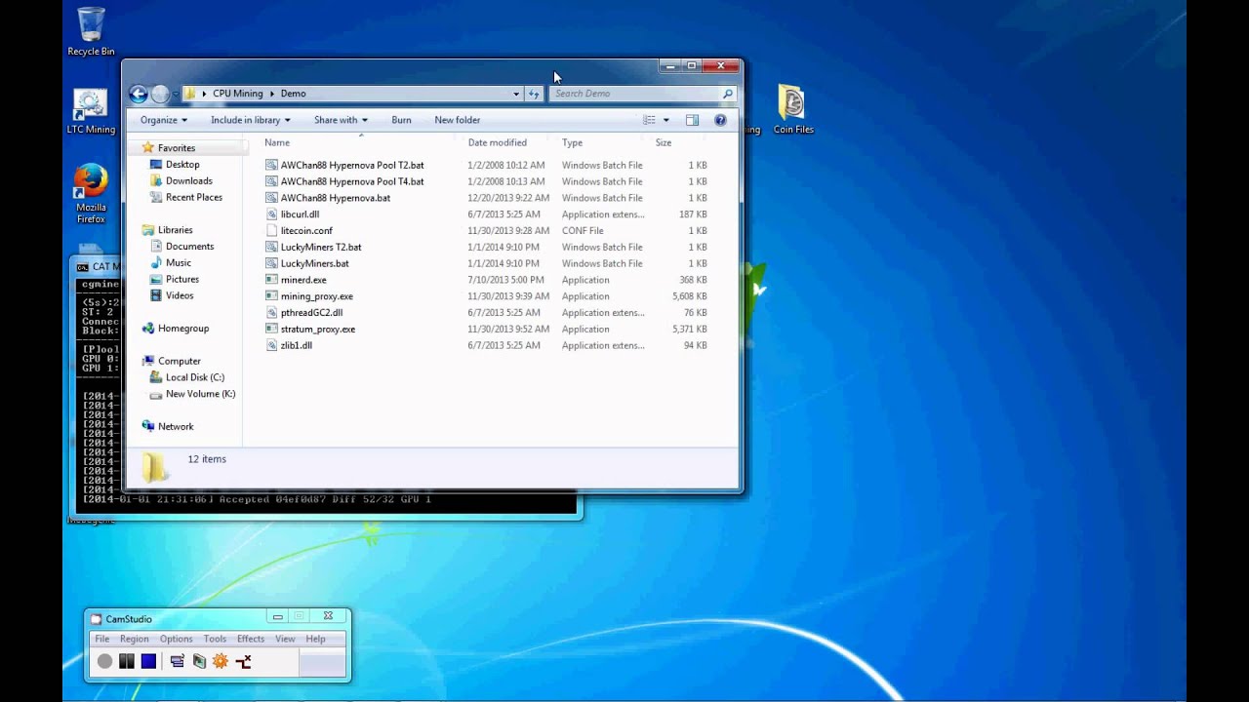This screenshot has width=1249, height=702.
Task: Toggle the preview pane
Action: 692,120
